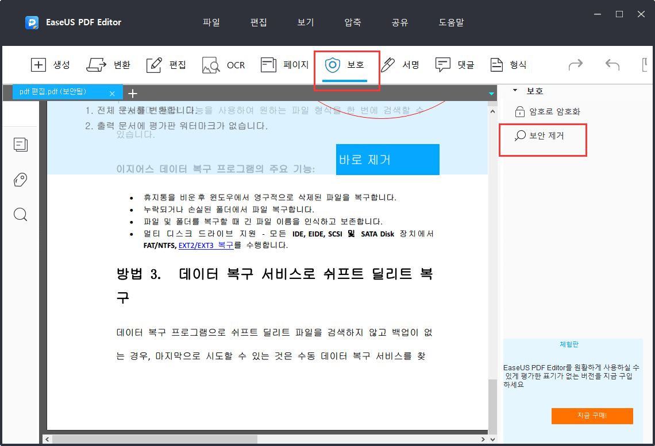Select the 편집 (Edit) tool
Screen dimensions: 655x446
[165, 65]
